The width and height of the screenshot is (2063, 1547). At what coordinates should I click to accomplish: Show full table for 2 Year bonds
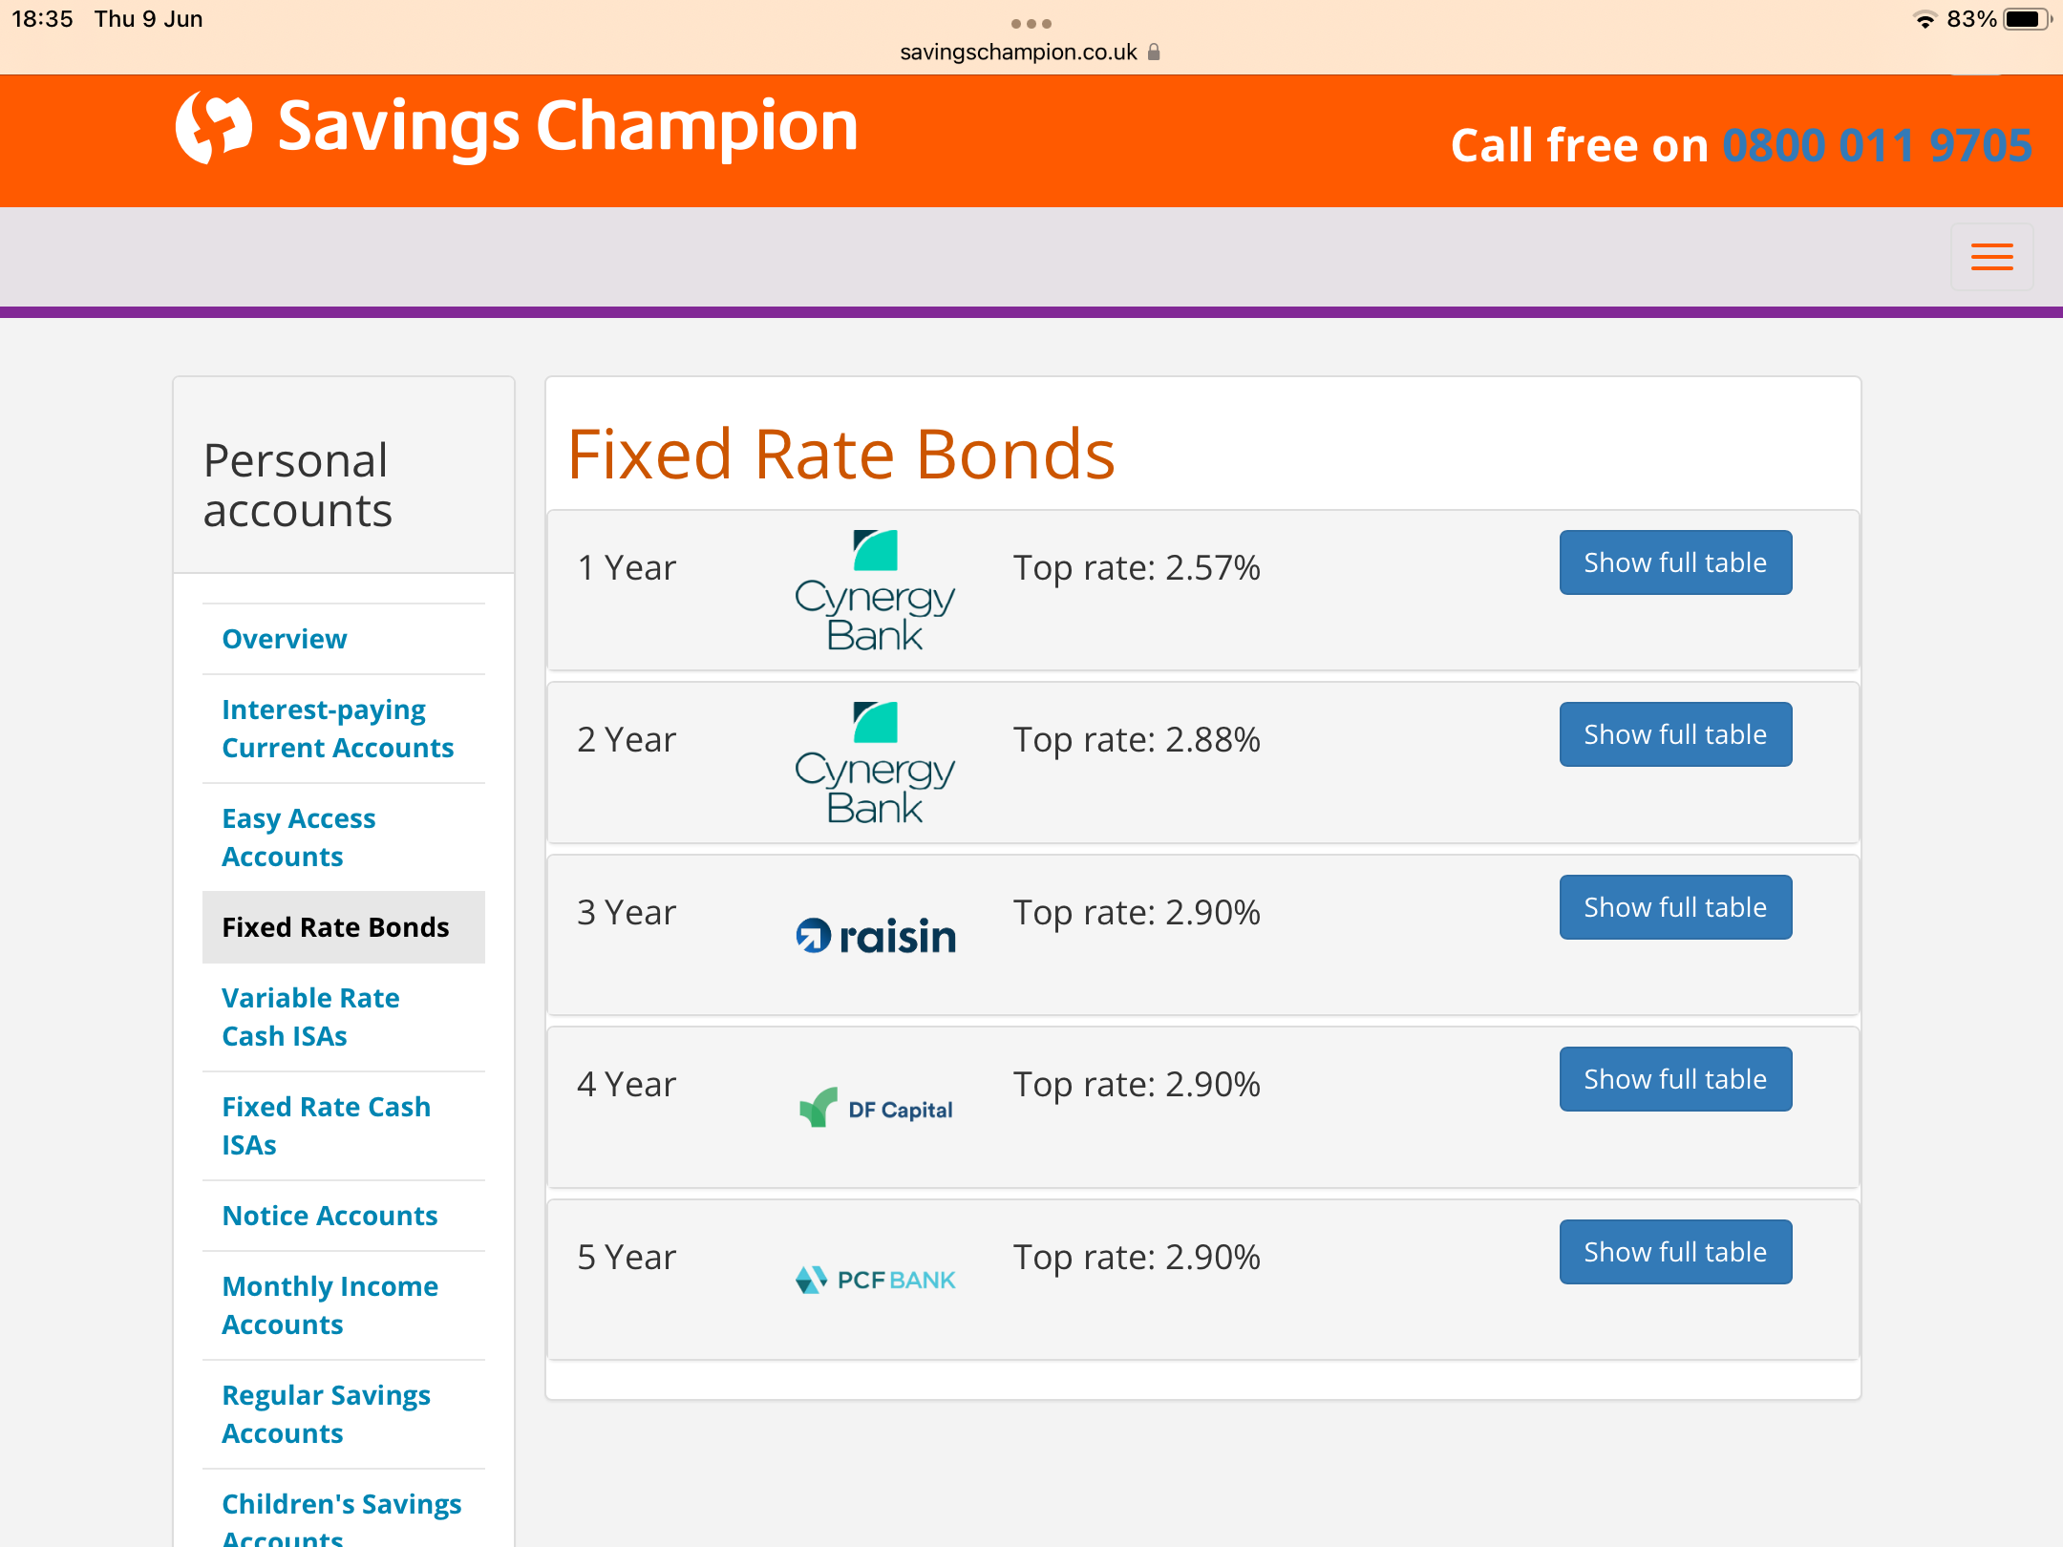click(1675, 734)
